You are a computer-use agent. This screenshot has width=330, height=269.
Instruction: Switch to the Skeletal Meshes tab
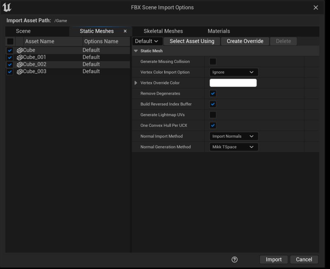163,31
